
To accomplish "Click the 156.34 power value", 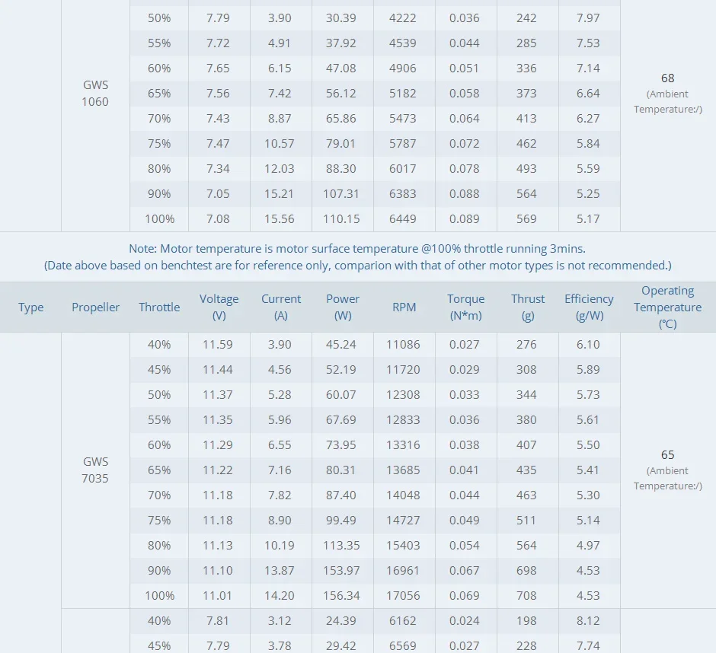I will coord(341,595).
